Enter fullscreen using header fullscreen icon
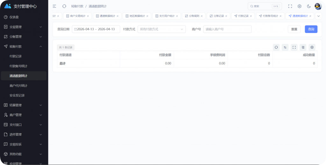 click(290, 6)
